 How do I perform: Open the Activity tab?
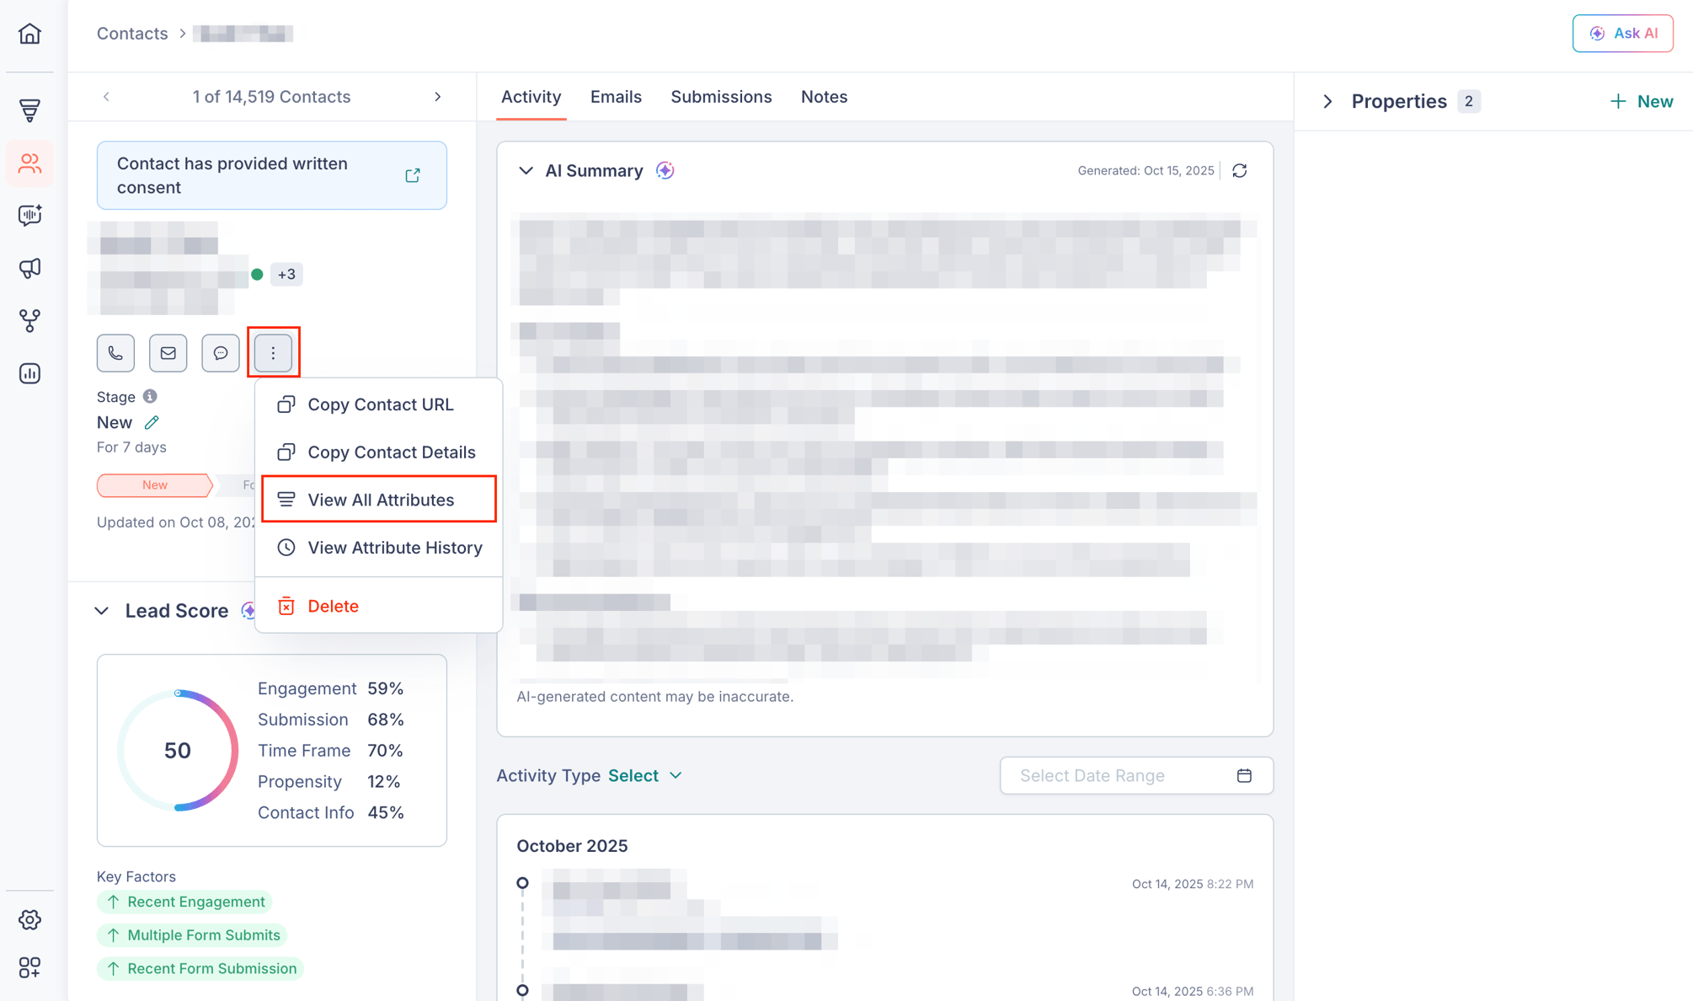pos(531,97)
